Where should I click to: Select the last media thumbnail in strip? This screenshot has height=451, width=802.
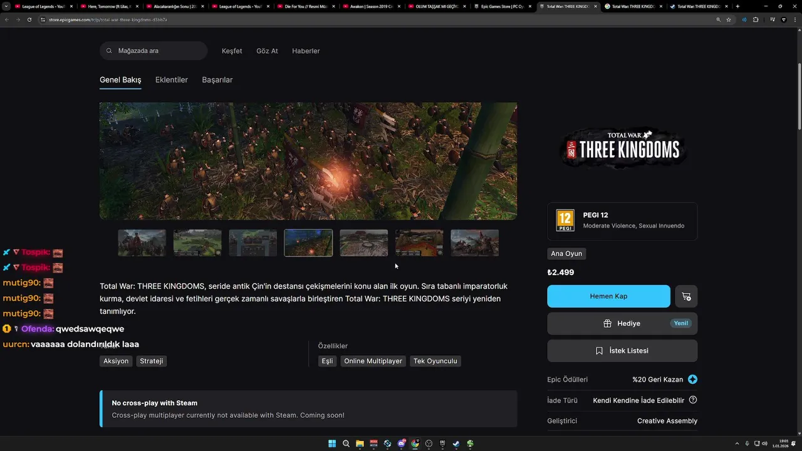[x=475, y=243]
